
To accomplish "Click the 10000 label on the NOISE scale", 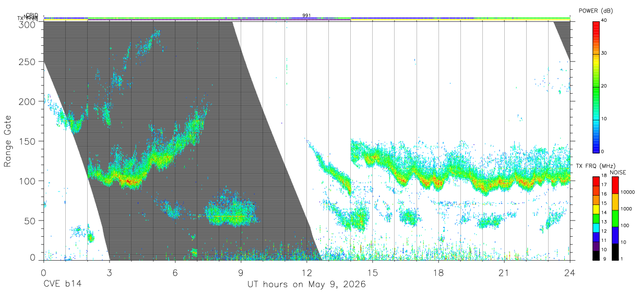I will (x=628, y=193).
